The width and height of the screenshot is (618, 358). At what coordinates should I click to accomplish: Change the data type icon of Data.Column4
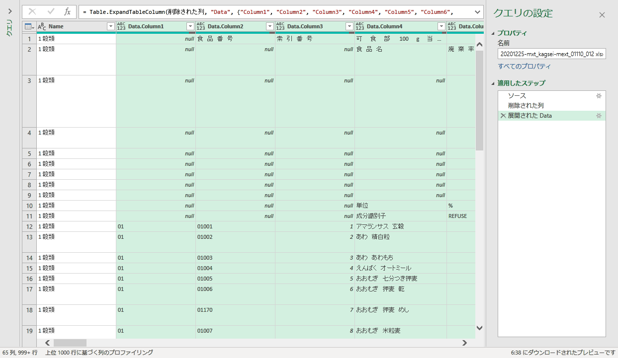[x=360, y=26]
